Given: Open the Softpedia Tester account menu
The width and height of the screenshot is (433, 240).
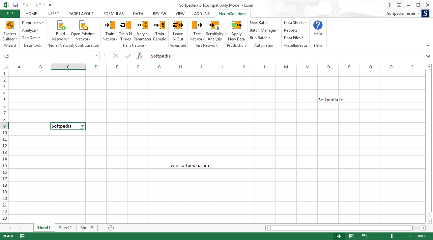Looking at the screenshot, I should point(403,13).
